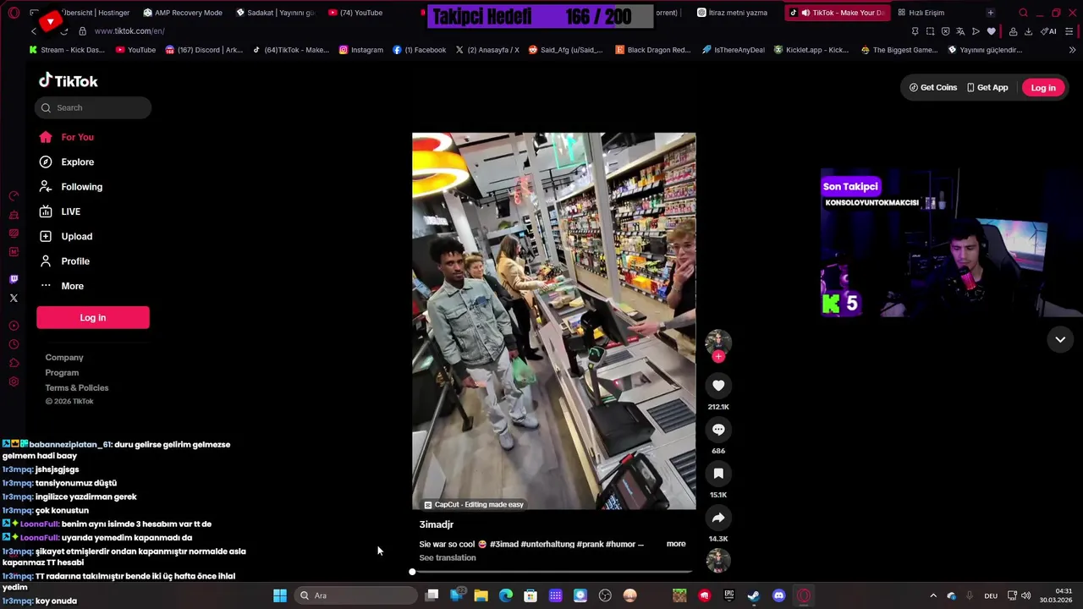The width and height of the screenshot is (1083, 609).
Task: Open Steam from the taskbar
Action: [x=754, y=595]
